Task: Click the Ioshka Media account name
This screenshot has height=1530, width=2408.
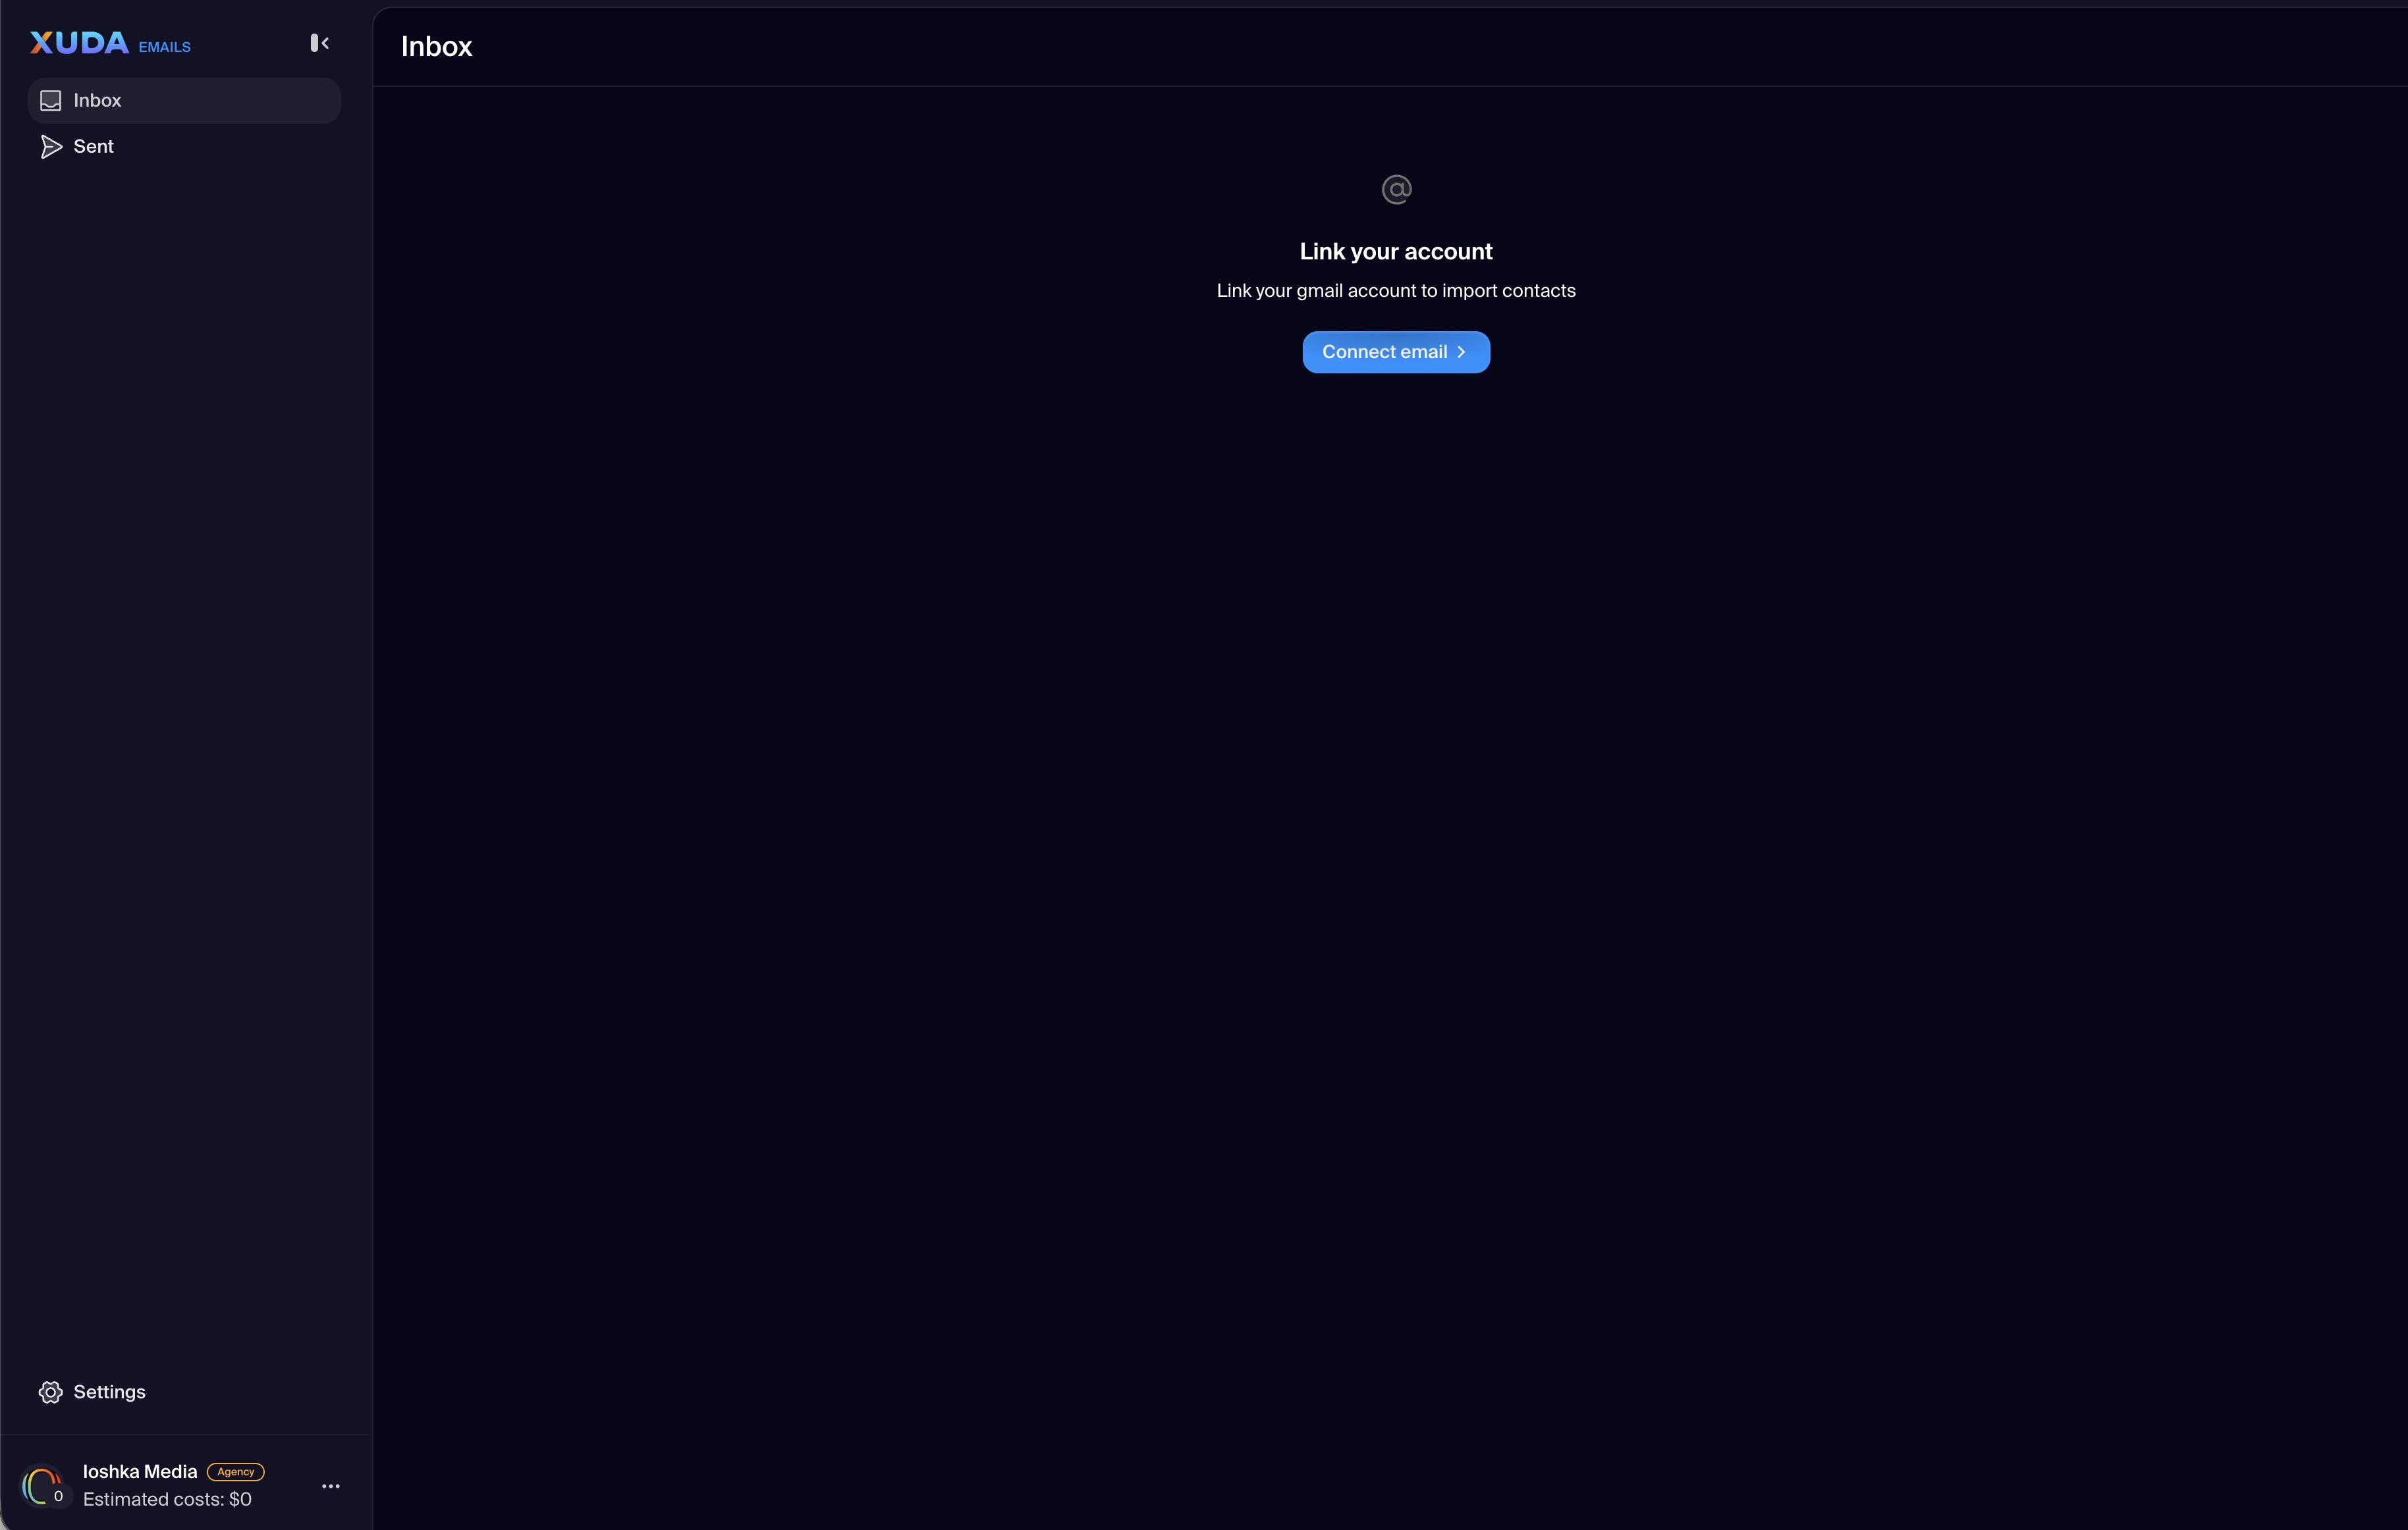Action: [140, 1471]
